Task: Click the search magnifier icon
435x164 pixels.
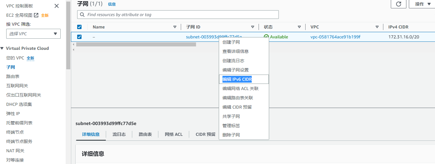Action: [x=82, y=15]
